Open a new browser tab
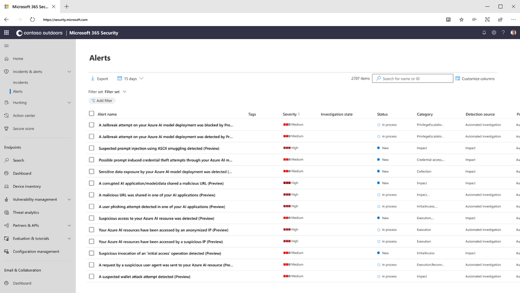 [x=66, y=6]
